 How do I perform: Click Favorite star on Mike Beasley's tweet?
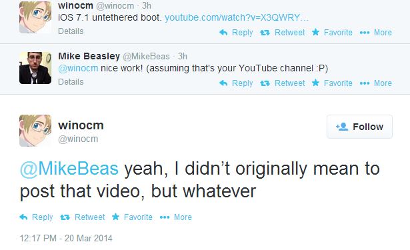pos(315,83)
